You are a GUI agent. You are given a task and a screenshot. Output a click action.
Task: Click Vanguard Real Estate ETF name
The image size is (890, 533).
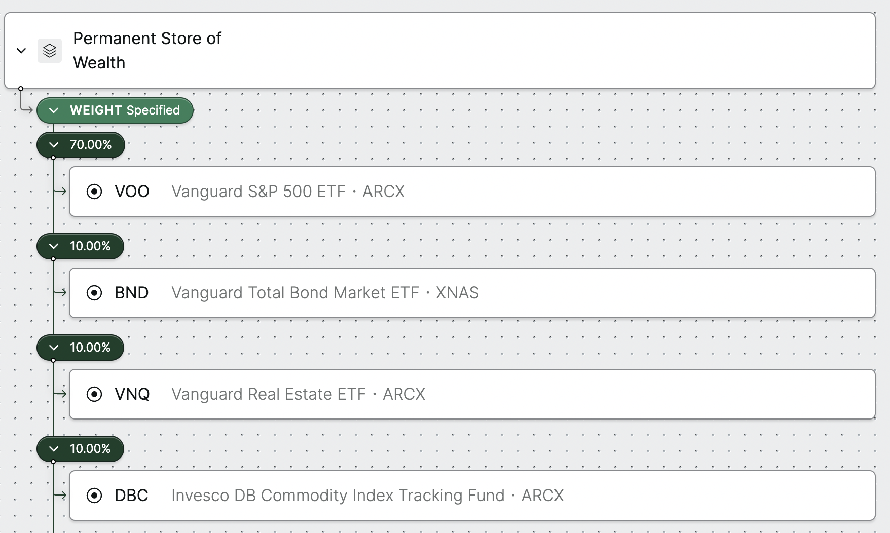pos(269,394)
